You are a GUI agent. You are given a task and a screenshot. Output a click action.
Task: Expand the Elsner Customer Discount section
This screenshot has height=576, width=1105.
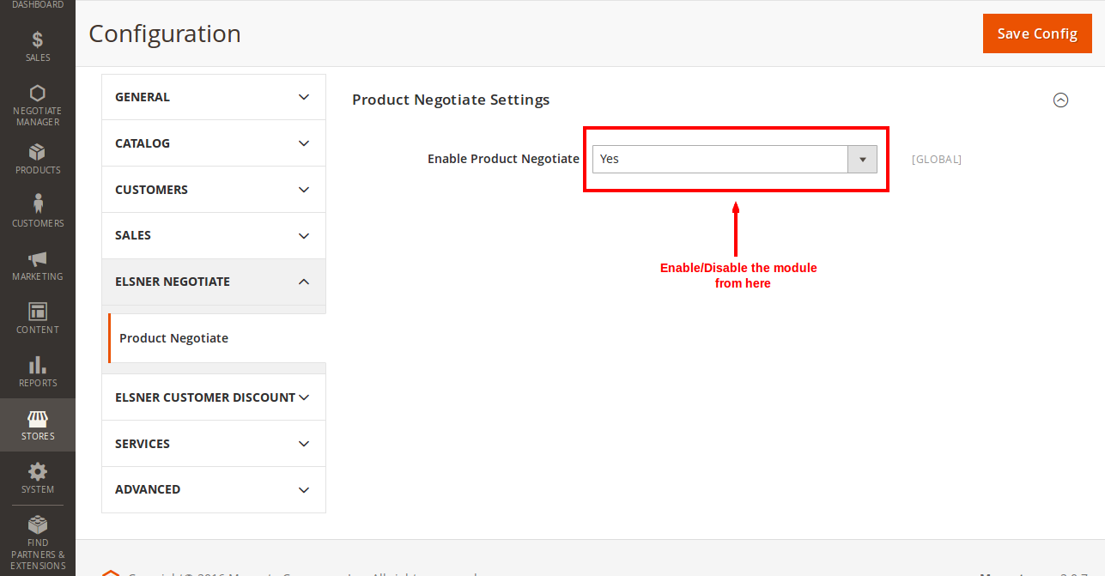click(214, 397)
